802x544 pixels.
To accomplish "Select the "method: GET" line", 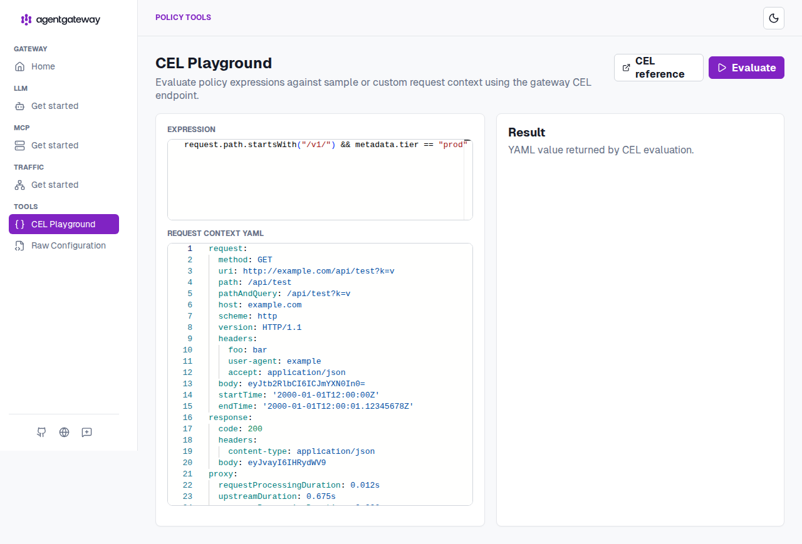I will pos(245,260).
